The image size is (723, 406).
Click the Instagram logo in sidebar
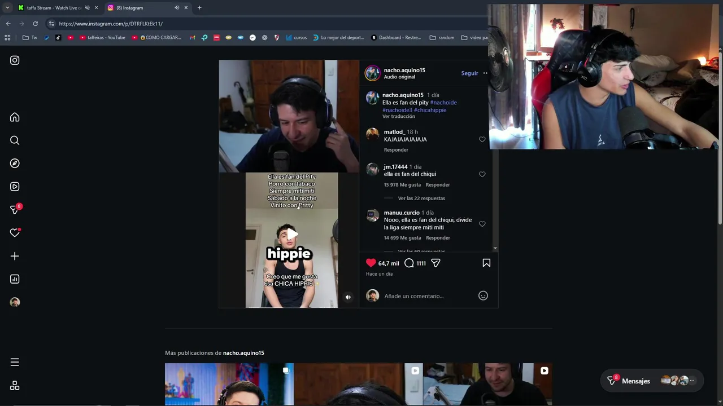(x=15, y=60)
